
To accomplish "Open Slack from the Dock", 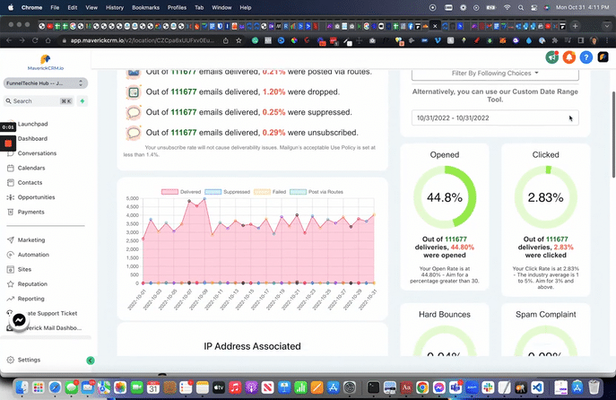I will click(489, 387).
